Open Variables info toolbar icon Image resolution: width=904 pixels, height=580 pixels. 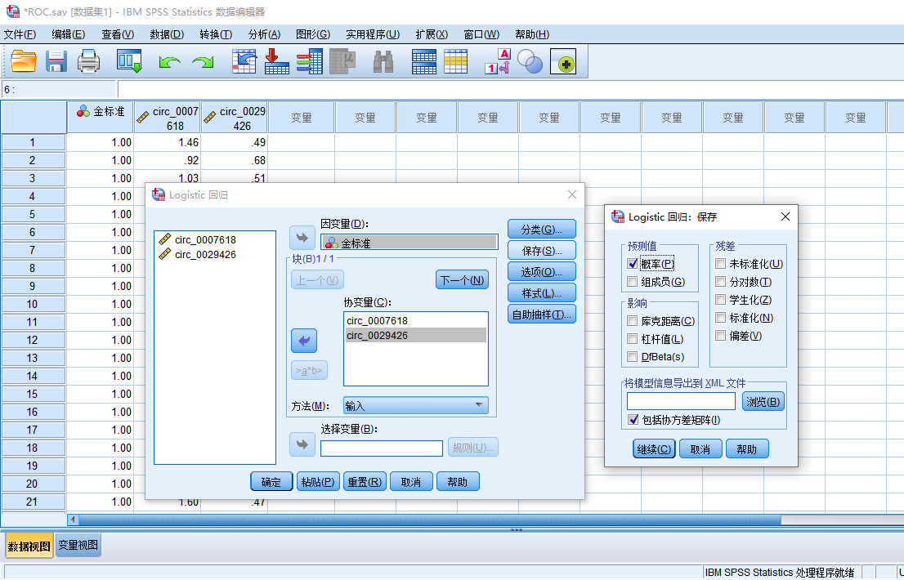click(x=310, y=61)
